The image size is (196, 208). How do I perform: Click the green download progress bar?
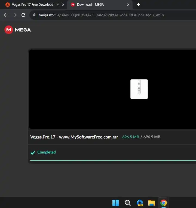click(x=113, y=161)
